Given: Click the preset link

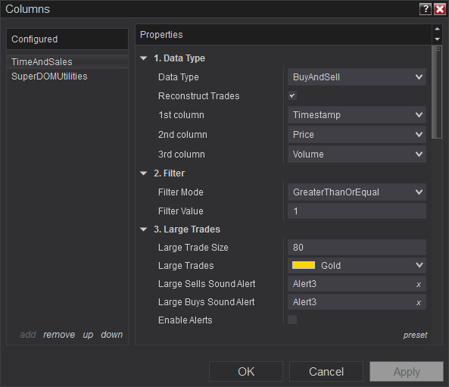Looking at the screenshot, I should pos(415,335).
